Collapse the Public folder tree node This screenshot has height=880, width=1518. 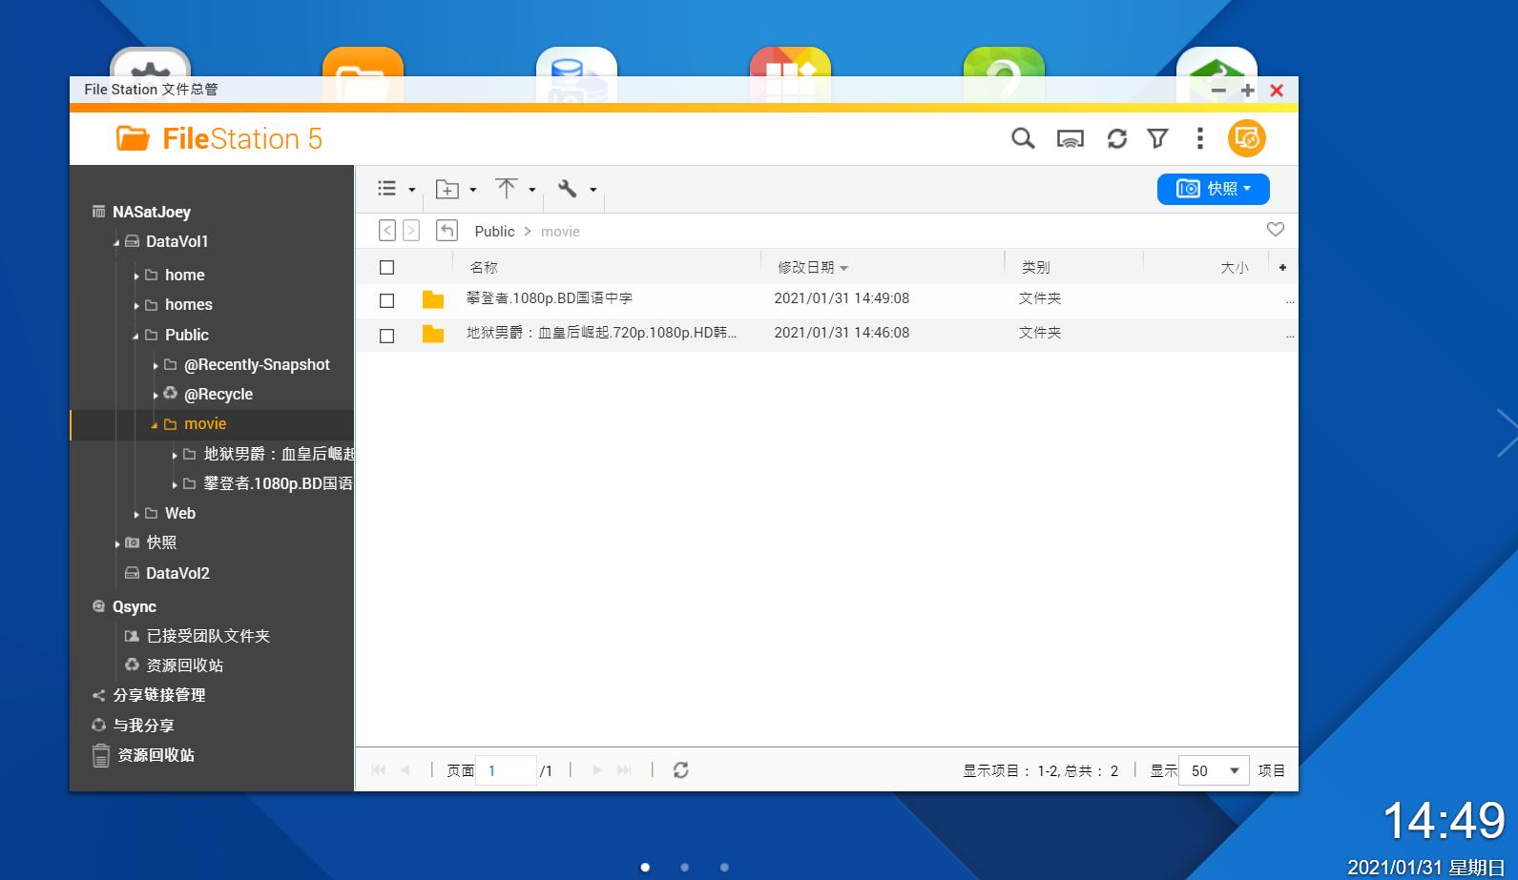[135, 336]
